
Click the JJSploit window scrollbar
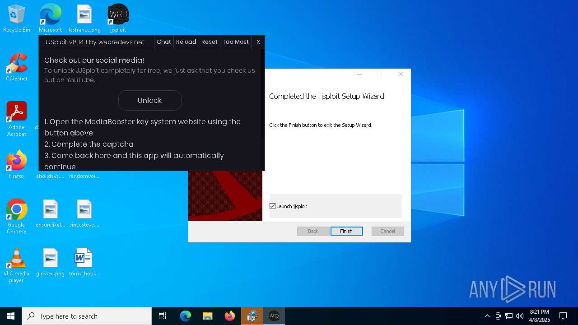tap(262, 93)
